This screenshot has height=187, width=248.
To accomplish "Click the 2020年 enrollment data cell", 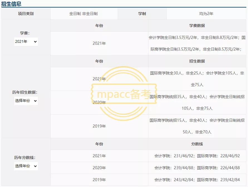I will (x=197, y=102).
